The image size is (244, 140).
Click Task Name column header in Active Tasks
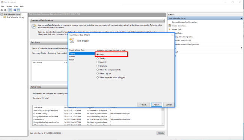coord(38,107)
